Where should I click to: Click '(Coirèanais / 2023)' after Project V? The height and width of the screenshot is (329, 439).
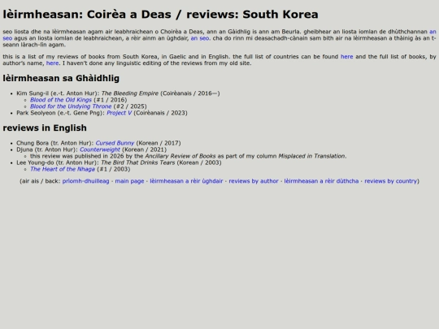(160, 113)
